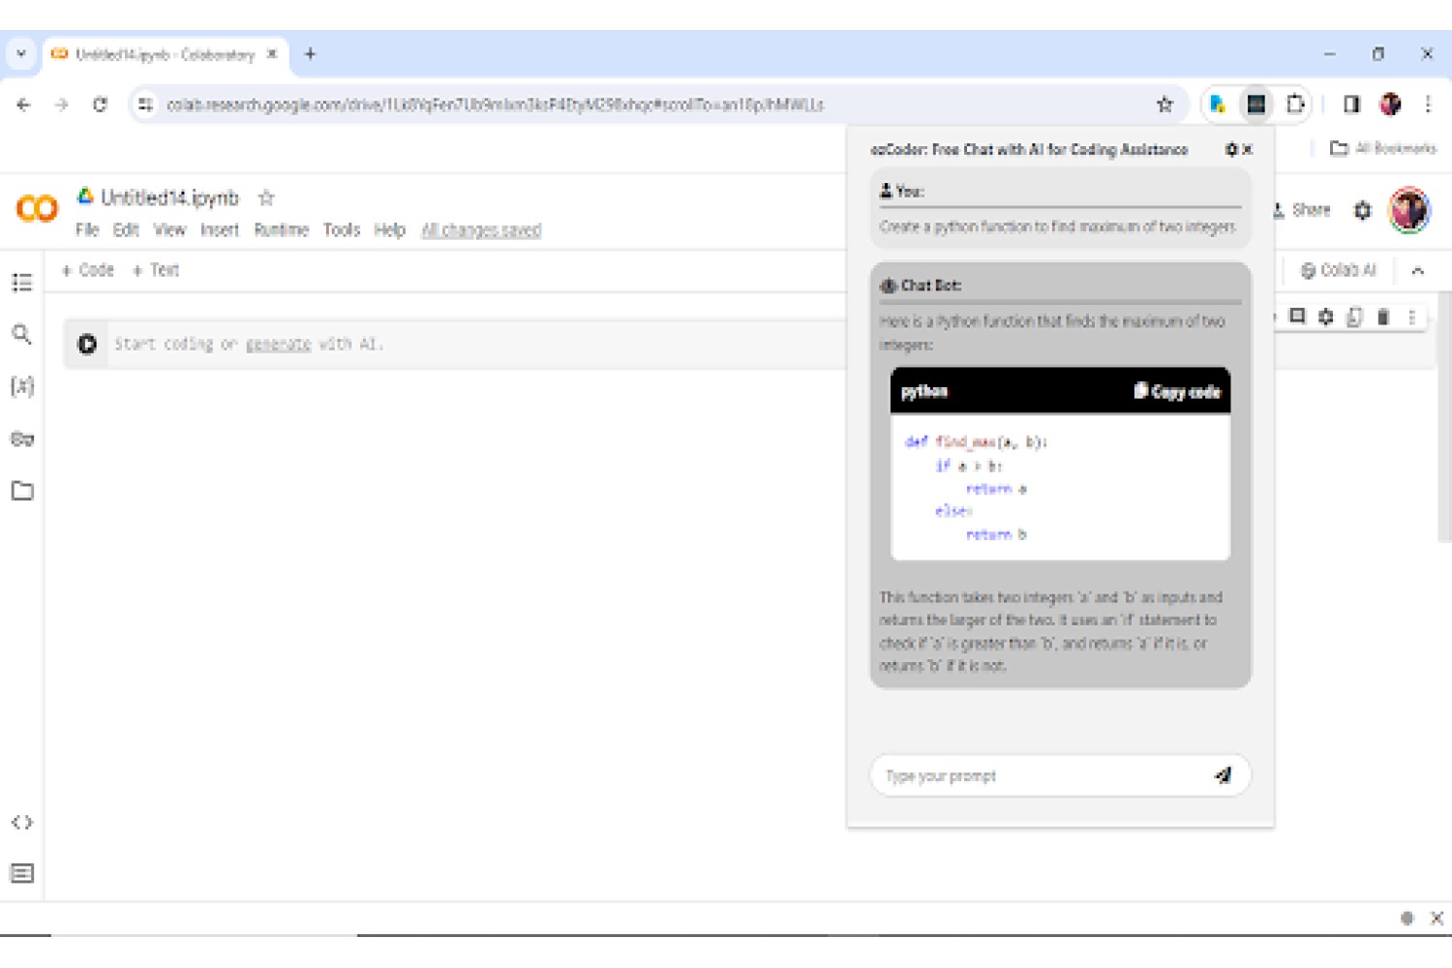The width and height of the screenshot is (1452, 968).
Task: Open the Help menu
Action: (389, 230)
